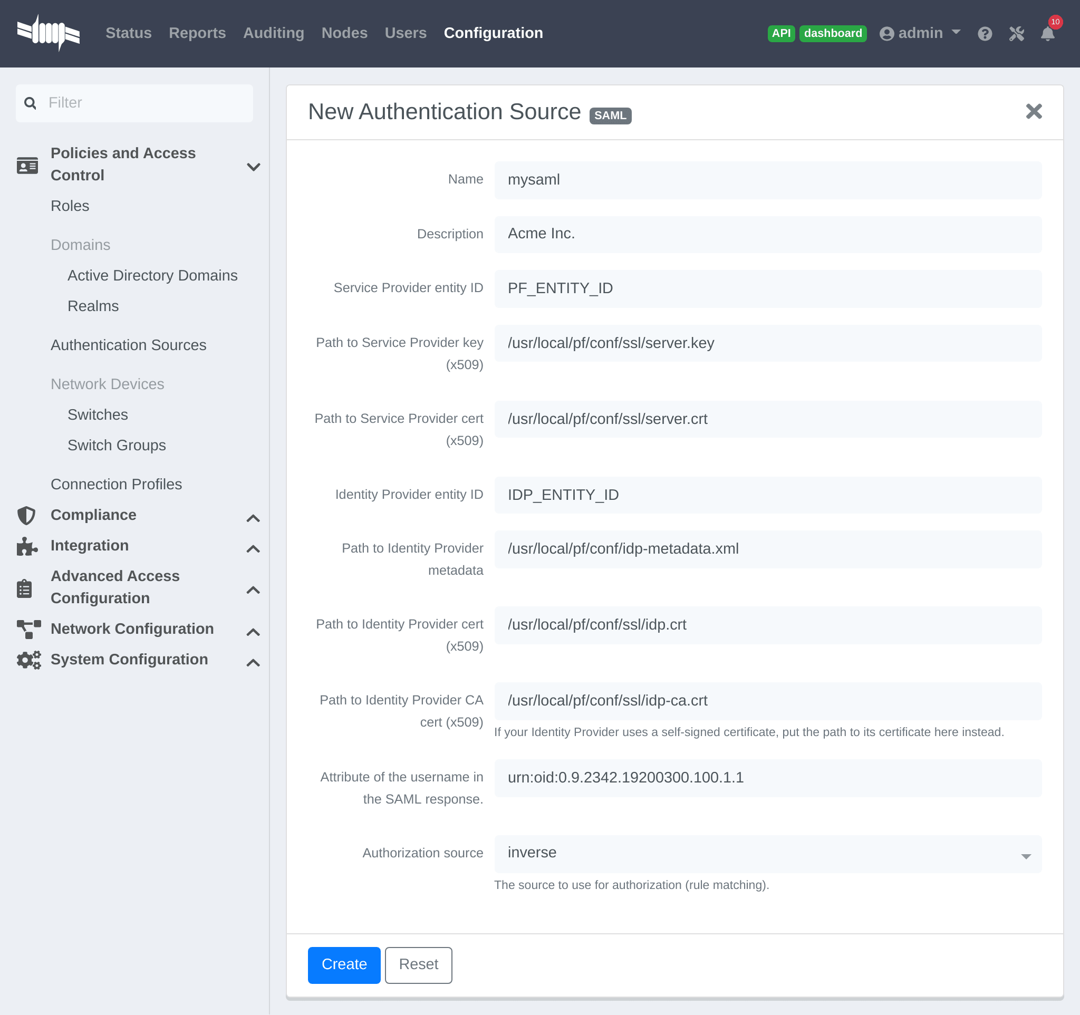Screen dimensions: 1080x1015
Task: Click the Compliance section icon
Action: pyautogui.click(x=25, y=515)
